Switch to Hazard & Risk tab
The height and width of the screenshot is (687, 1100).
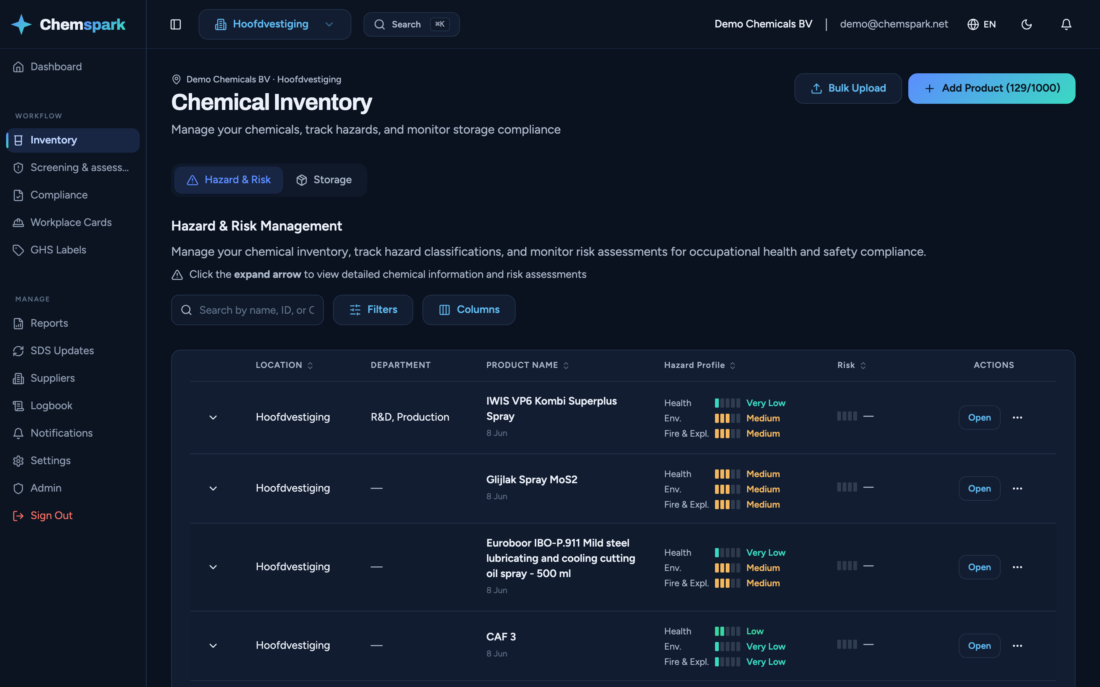point(229,180)
